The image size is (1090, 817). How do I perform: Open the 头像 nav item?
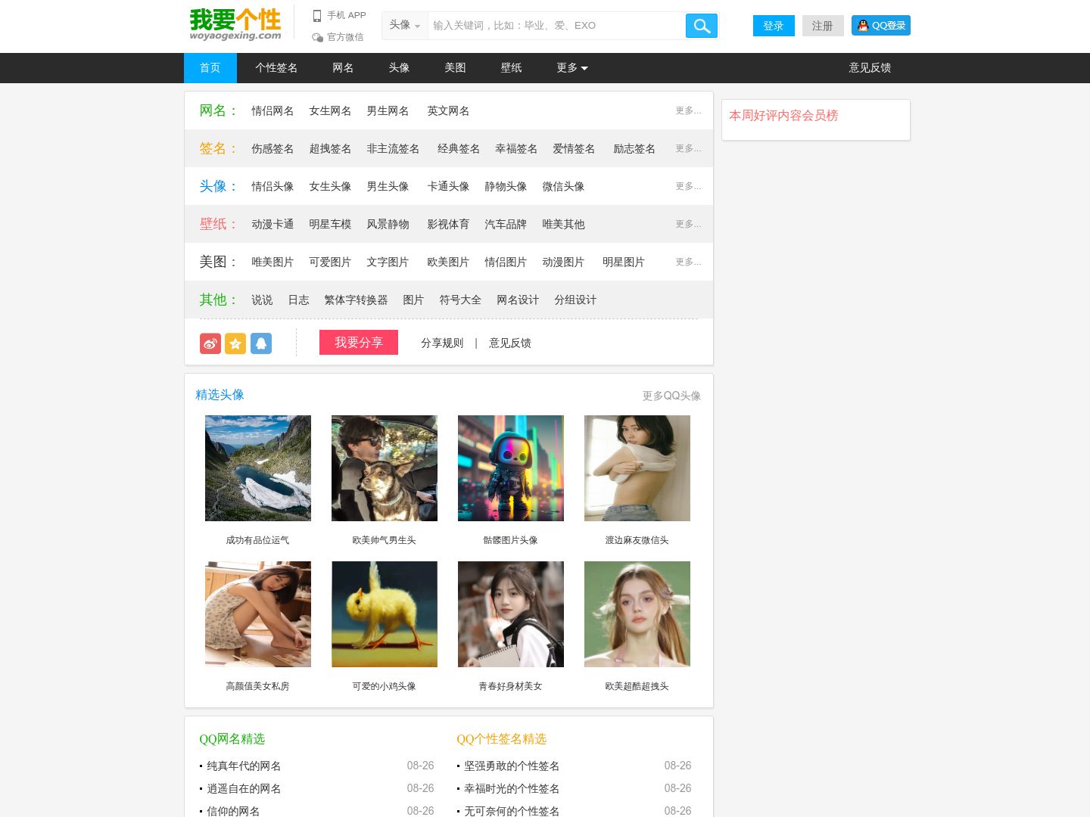pyautogui.click(x=399, y=68)
